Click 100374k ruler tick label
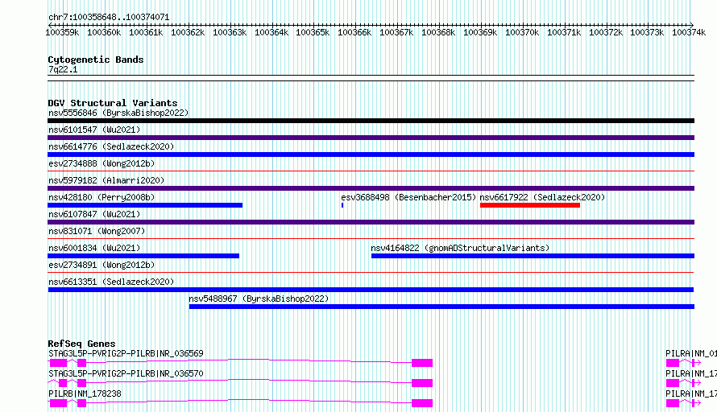 click(x=689, y=32)
